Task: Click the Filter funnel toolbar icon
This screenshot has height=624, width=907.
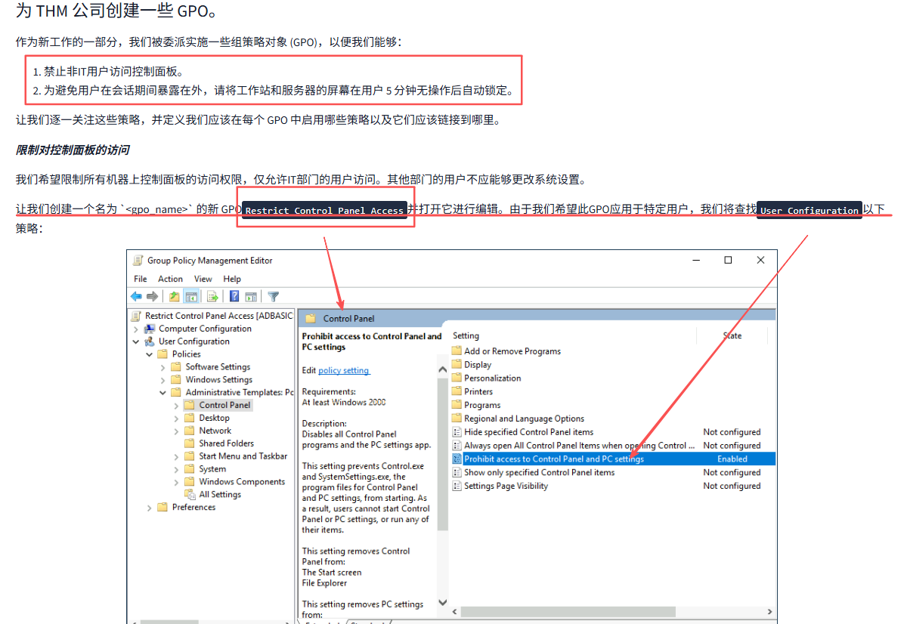Action: [x=274, y=297]
